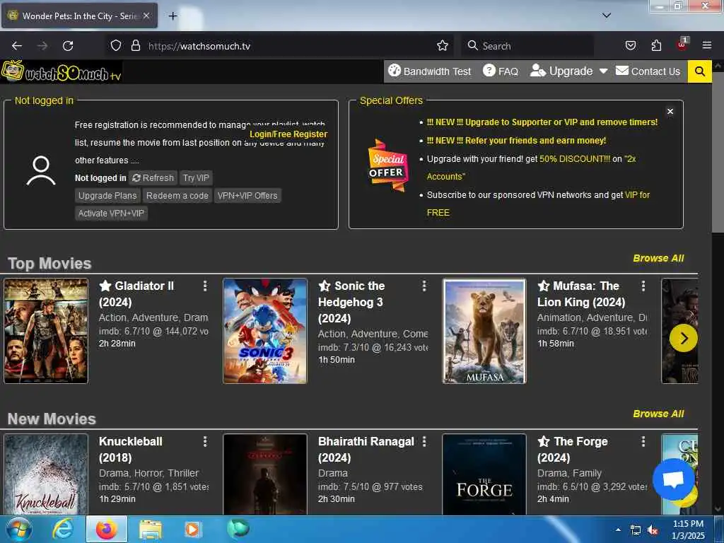Toggle the star next to The Forge
Screen dimensions: 724x543
click(544, 441)
